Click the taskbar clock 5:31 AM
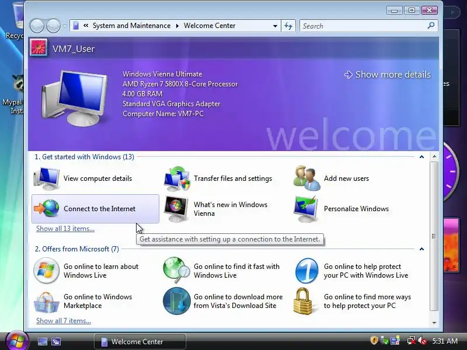 (445, 341)
